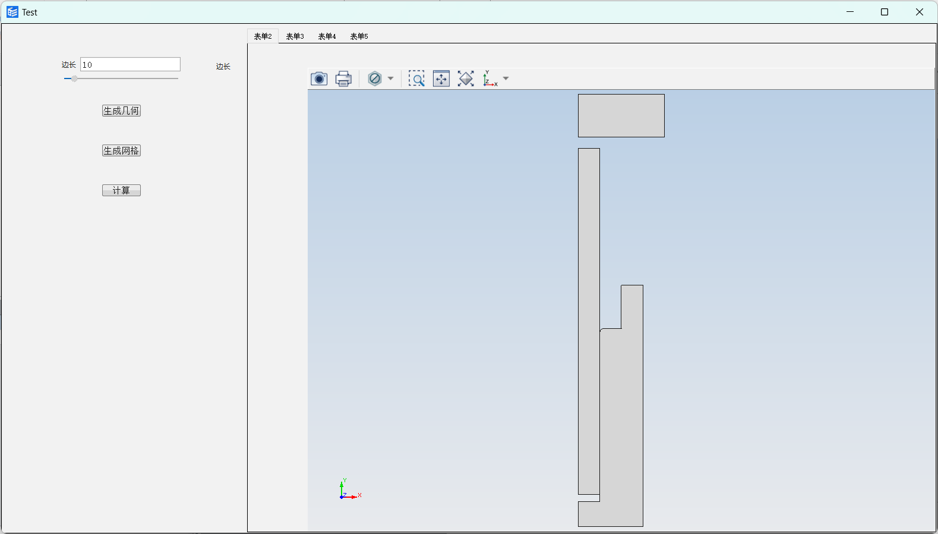938x534 pixels.
Task: Switch to the 表单3 tab
Action: pyautogui.click(x=295, y=36)
